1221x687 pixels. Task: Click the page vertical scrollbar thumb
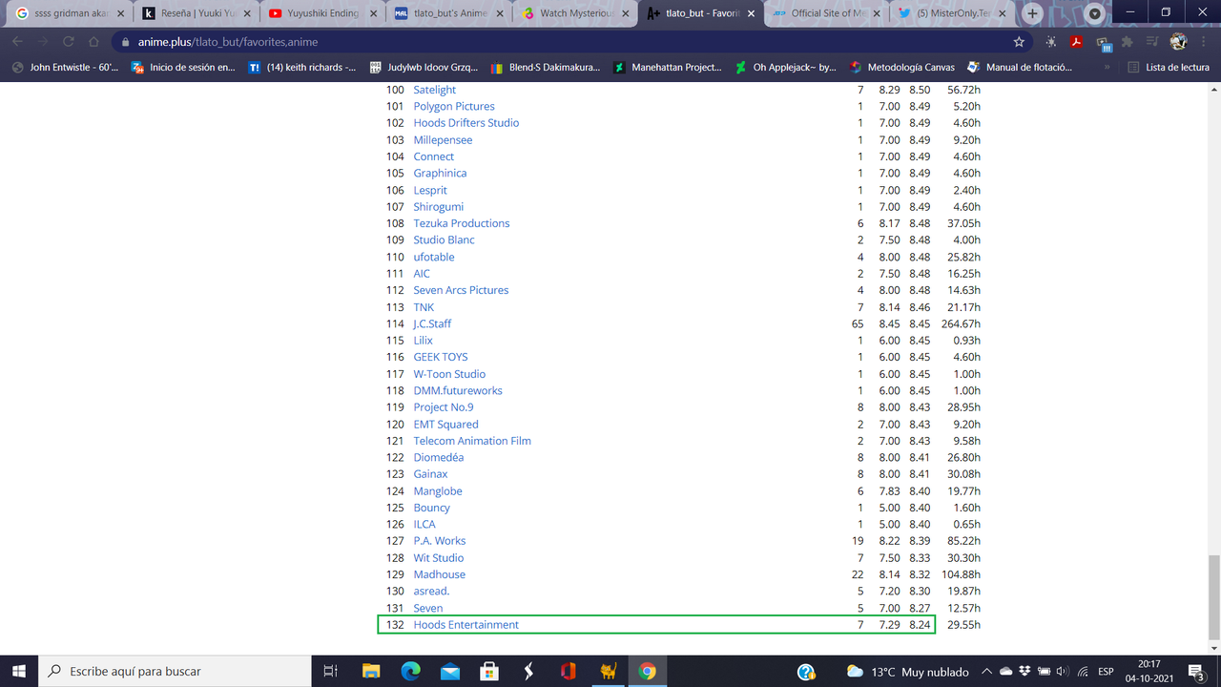[x=1213, y=597]
